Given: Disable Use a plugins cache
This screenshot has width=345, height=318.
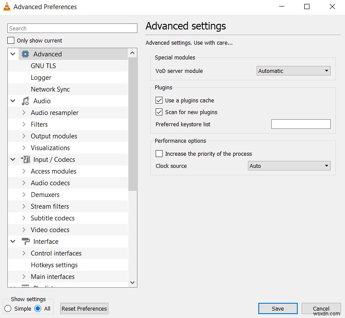Looking at the screenshot, I should pos(159,100).
